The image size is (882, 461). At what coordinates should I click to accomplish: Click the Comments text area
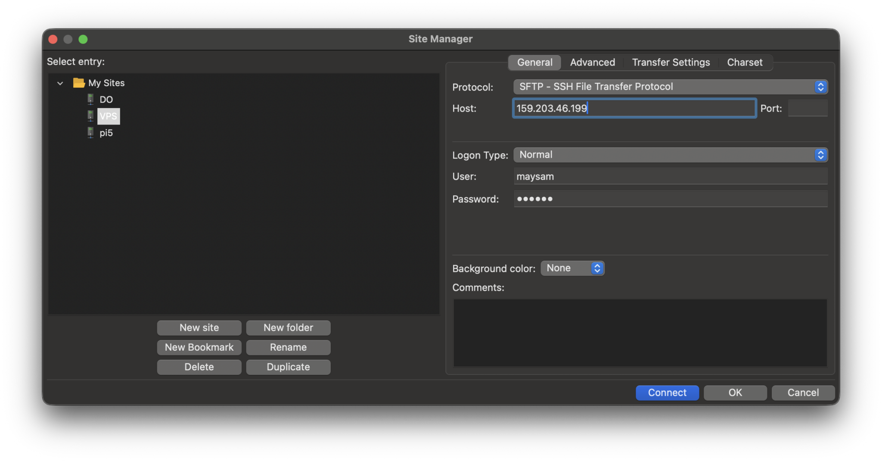tap(640, 333)
